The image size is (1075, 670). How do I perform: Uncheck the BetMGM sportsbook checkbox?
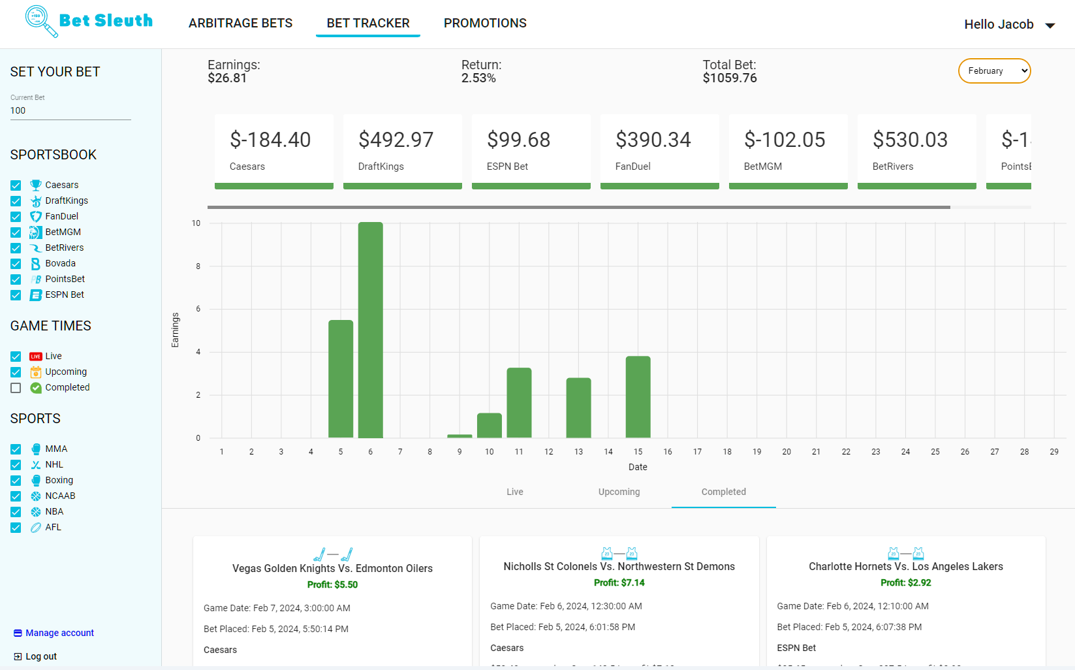click(x=16, y=232)
